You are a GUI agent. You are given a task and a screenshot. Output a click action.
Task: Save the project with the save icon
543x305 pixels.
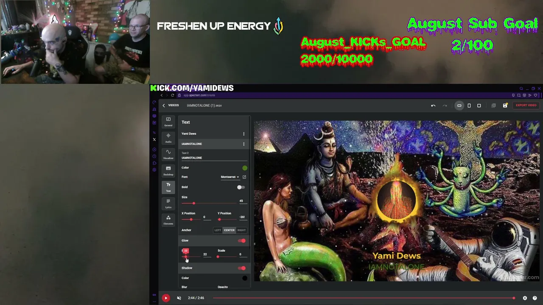click(x=505, y=105)
